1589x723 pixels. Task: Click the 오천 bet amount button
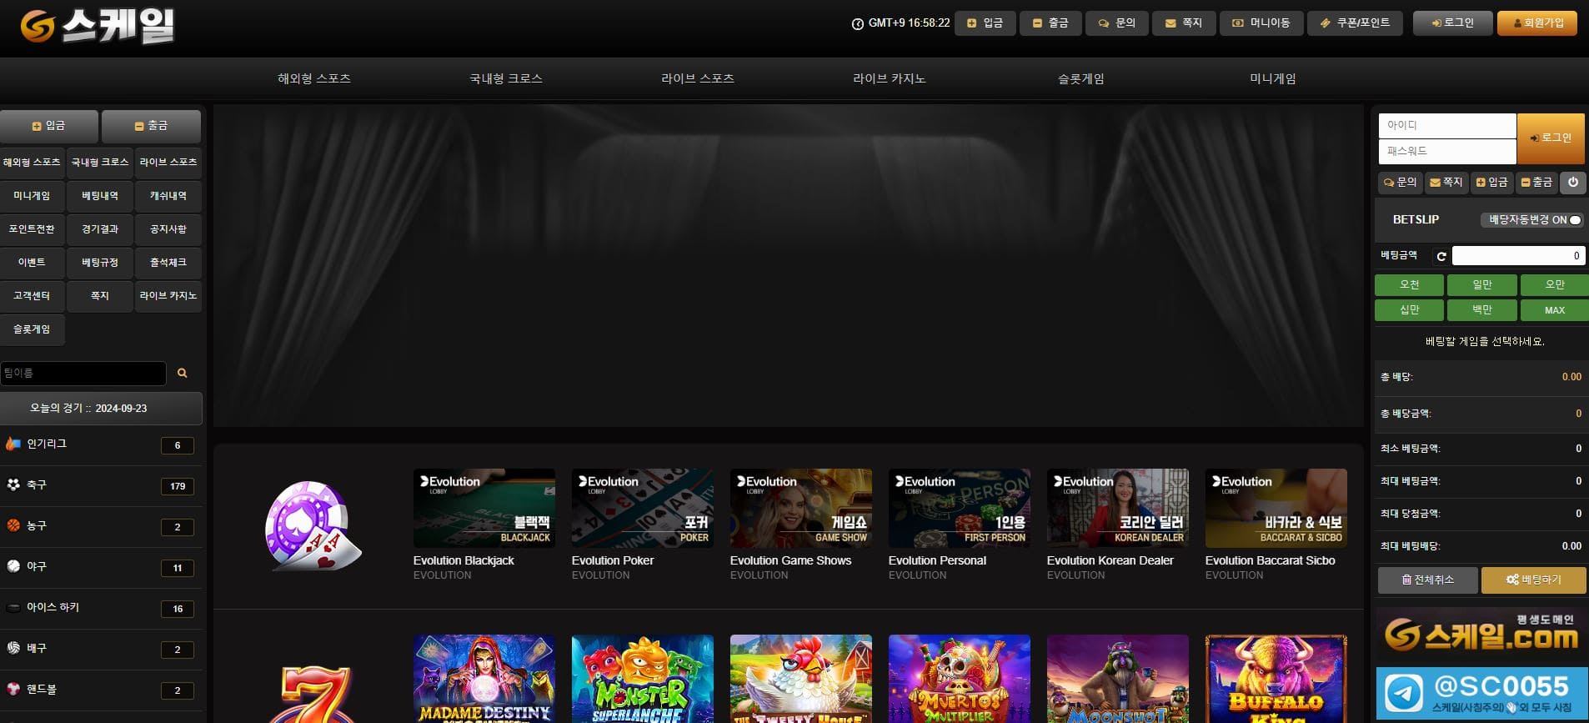pyautogui.click(x=1409, y=284)
